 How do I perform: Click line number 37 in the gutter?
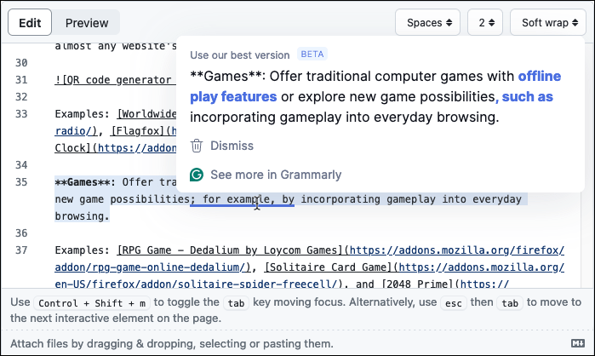[22, 250]
